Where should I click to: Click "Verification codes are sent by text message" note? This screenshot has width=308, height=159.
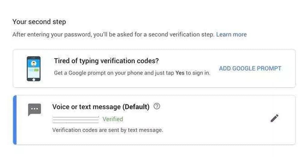click(x=107, y=130)
